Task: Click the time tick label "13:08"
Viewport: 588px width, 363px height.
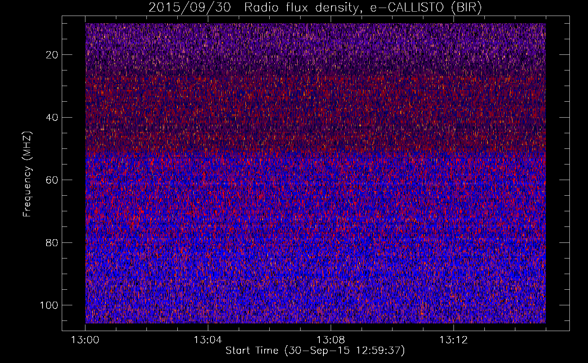Action: coord(331,340)
